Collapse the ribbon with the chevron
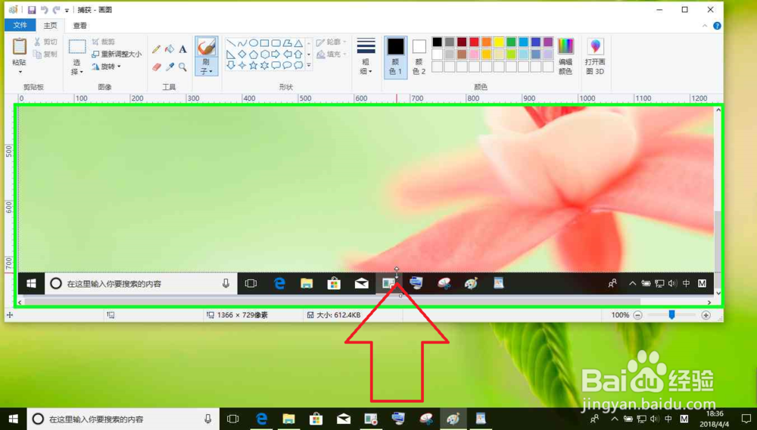The image size is (757, 430). pos(705,26)
